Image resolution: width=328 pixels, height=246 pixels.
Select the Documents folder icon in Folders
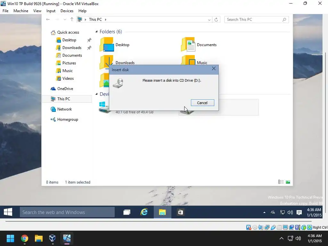click(x=188, y=45)
